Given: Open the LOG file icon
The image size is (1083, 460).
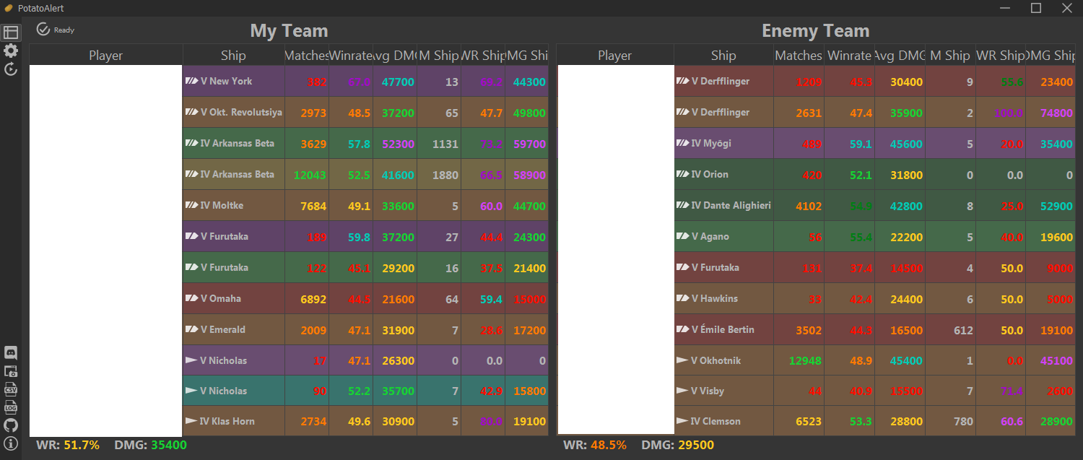Looking at the screenshot, I should [11, 407].
